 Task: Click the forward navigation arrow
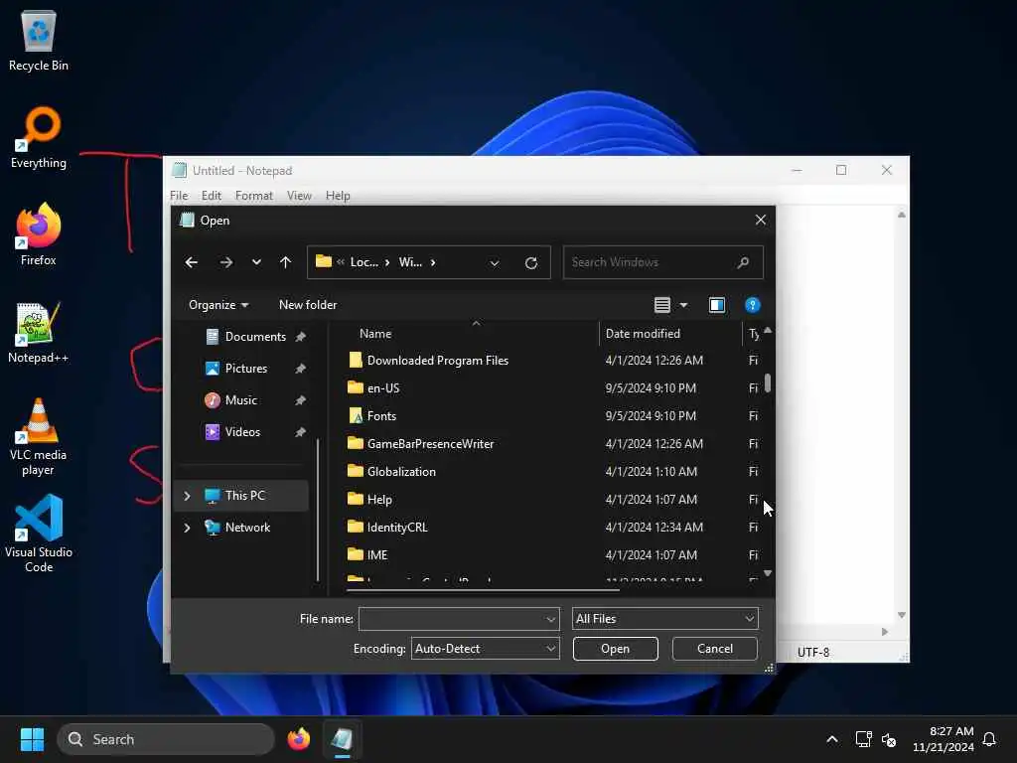[x=225, y=262]
